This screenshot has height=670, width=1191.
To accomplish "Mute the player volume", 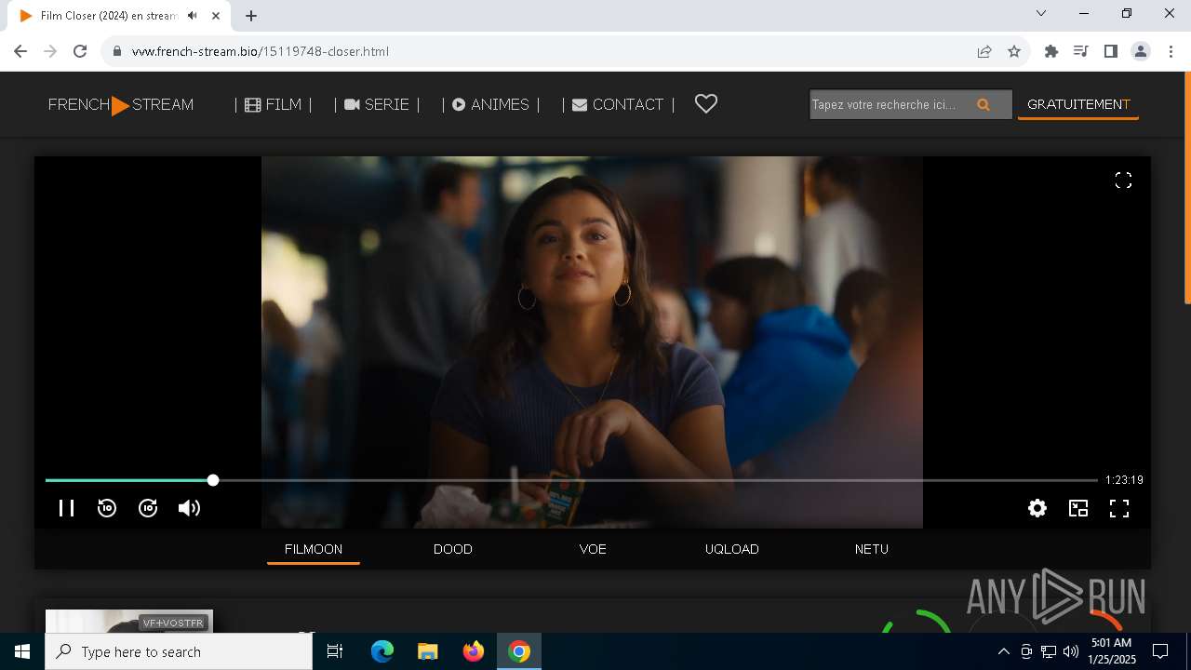I will (189, 508).
